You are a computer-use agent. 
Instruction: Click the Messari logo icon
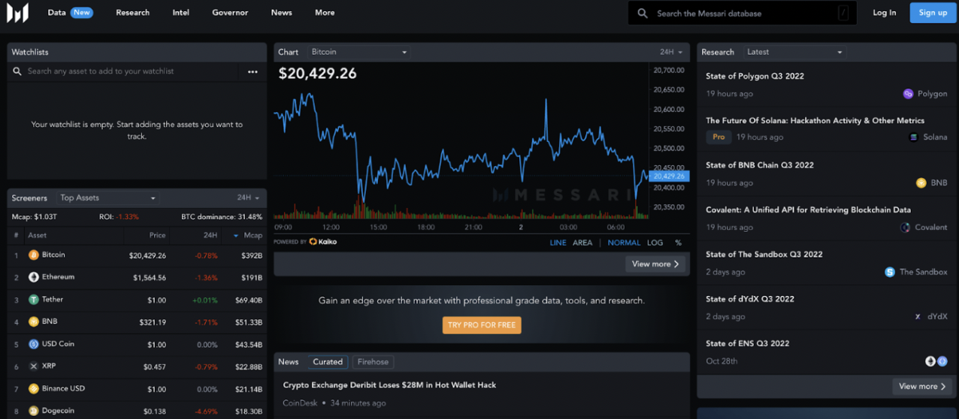coord(17,13)
